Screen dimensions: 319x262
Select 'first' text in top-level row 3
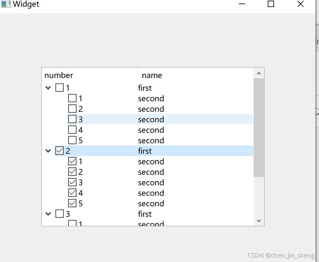click(145, 214)
